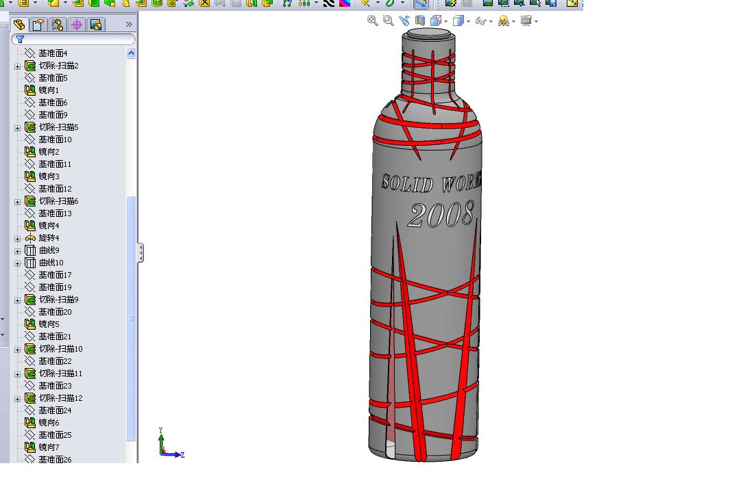Click the 镜向2 mirror feature icon
The image size is (747, 485).
[x=30, y=152]
